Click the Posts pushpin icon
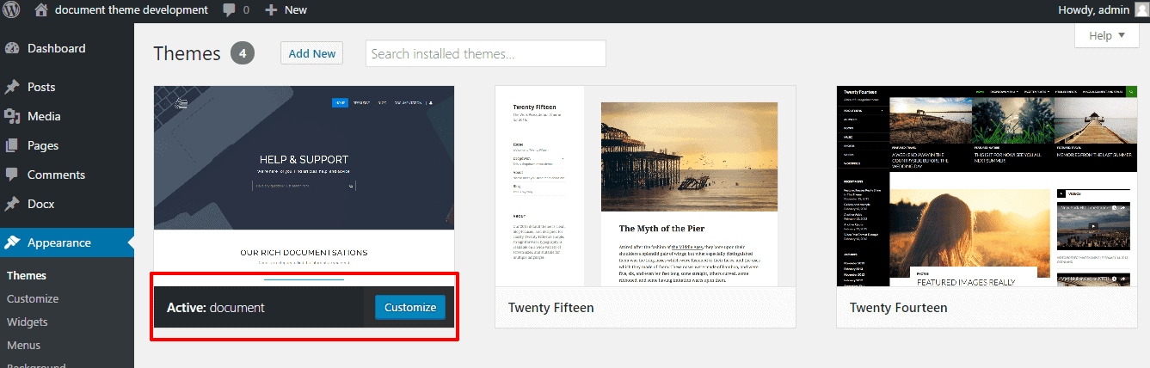The width and height of the screenshot is (1150, 368). click(x=12, y=87)
